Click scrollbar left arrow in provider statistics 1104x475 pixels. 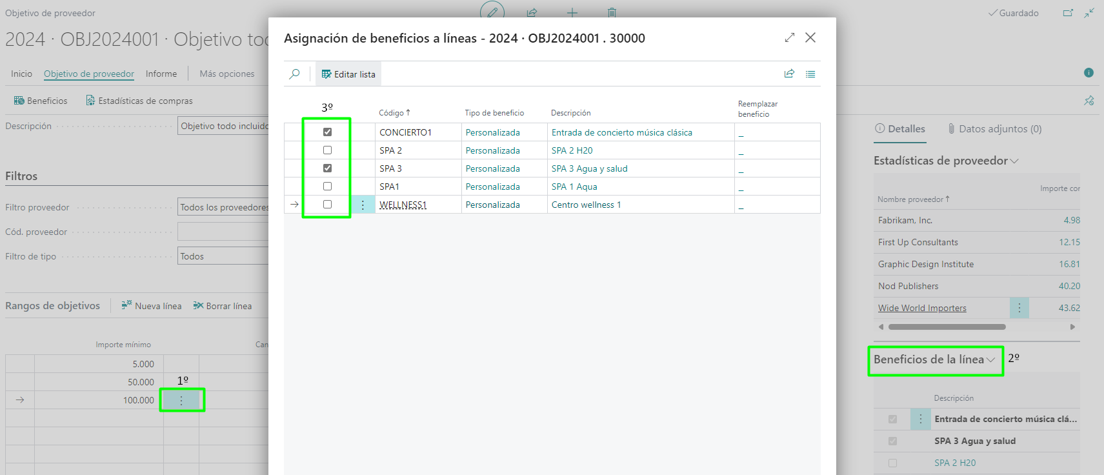coord(881,327)
